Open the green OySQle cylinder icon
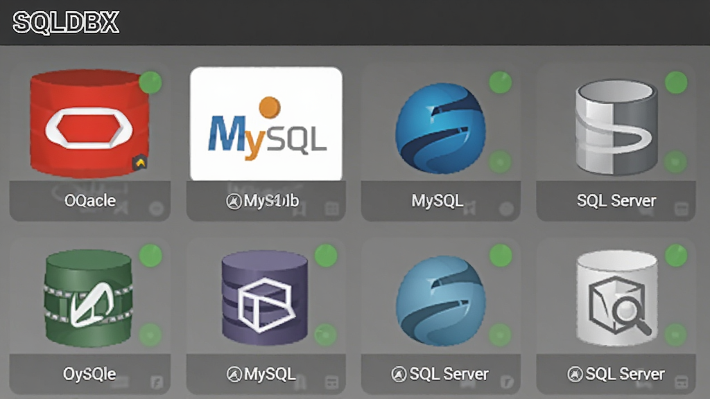 tap(88, 298)
